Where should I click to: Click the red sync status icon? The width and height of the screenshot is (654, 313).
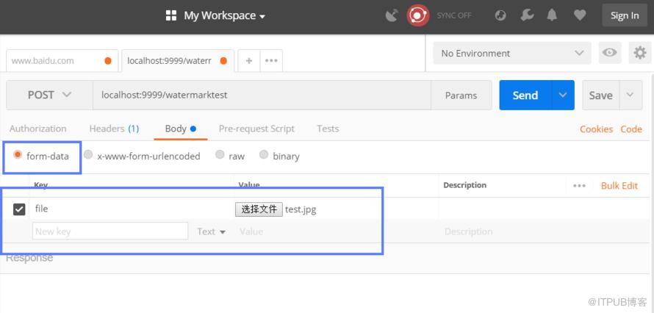pos(418,15)
